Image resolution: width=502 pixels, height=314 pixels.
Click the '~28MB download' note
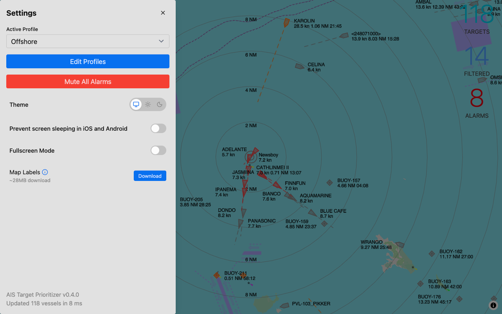tap(30, 181)
